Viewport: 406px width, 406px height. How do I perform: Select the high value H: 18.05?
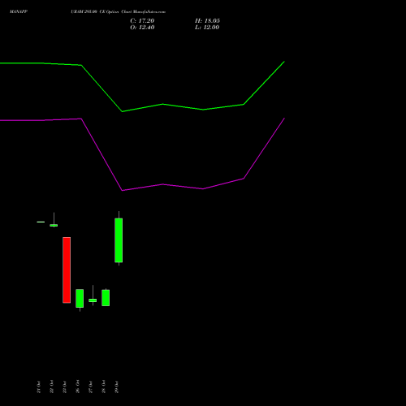coord(207,21)
